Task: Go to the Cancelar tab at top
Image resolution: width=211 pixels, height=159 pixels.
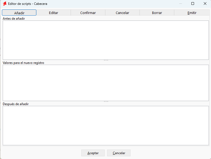Action: pos(122,13)
